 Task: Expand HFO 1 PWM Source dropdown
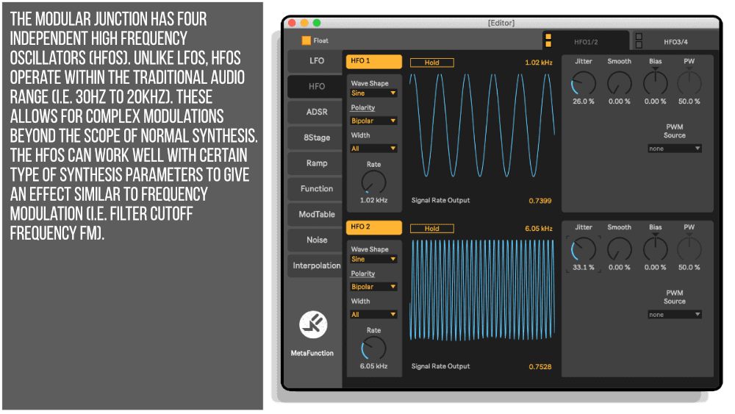(674, 149)
